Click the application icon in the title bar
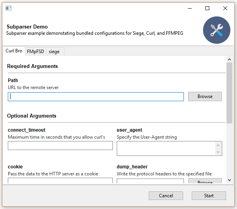The height and width of the screenshot is (209, 237). (8, 8)
